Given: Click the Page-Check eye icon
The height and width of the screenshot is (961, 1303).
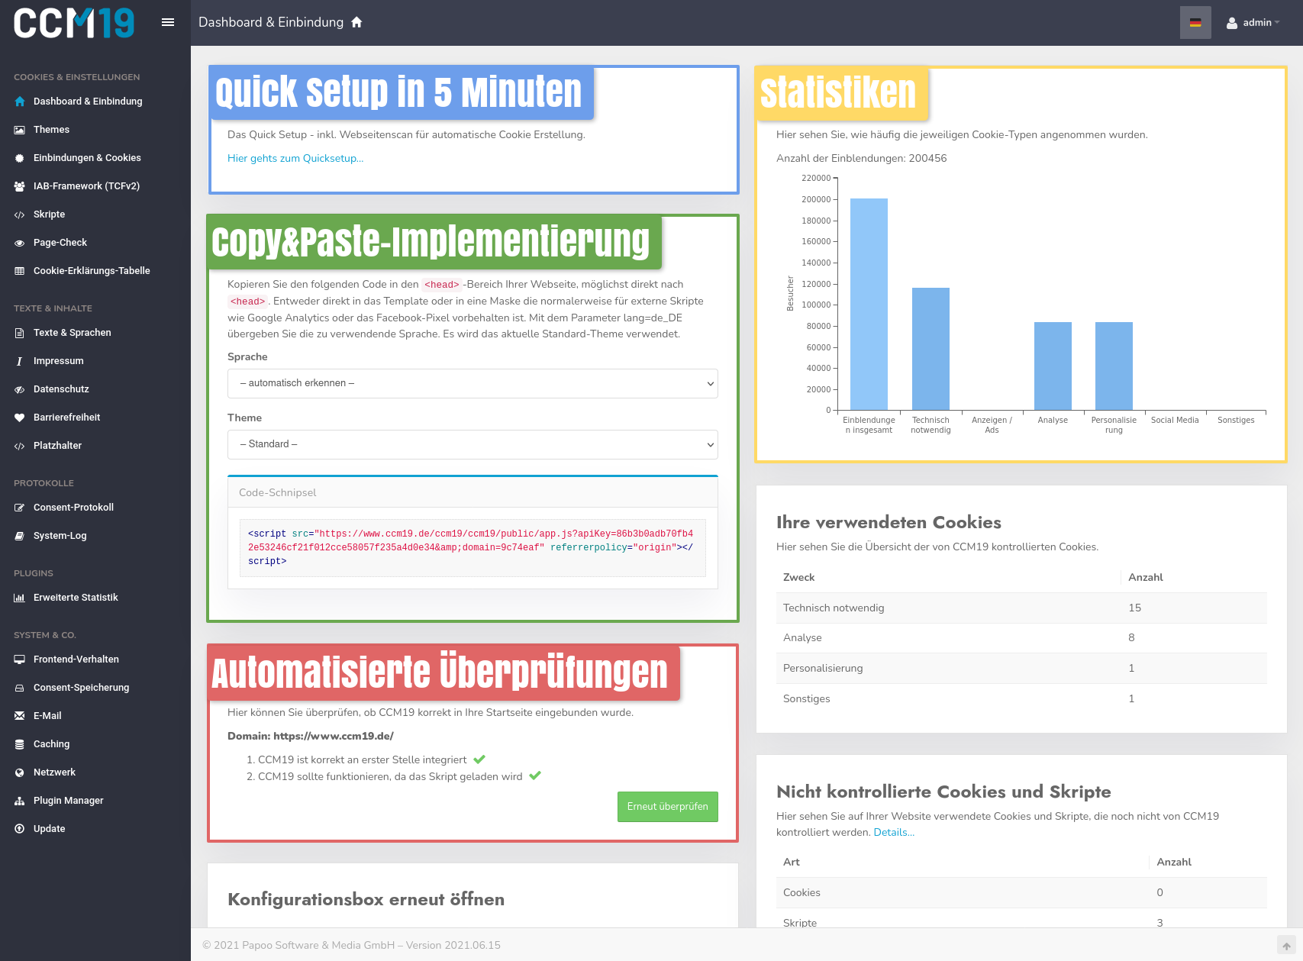Looking at the screenshot, I should pyautogui.click(x=20, y=243).
